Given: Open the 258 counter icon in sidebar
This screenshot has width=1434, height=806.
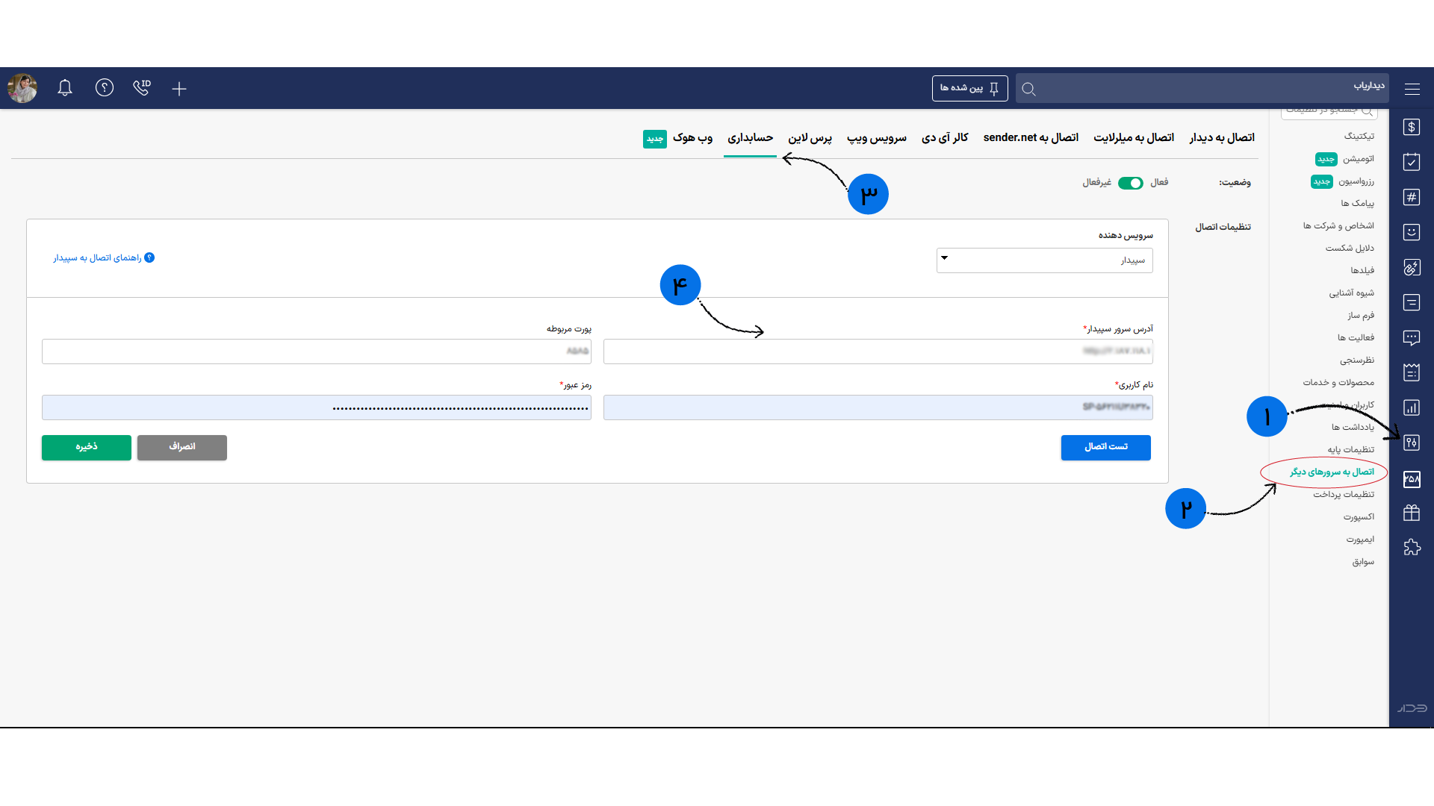Looking at the screenshot, I should click(1411, 478).
